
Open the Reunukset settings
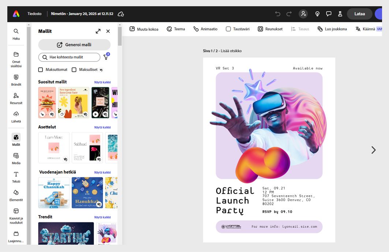click(x=270, y=29)
